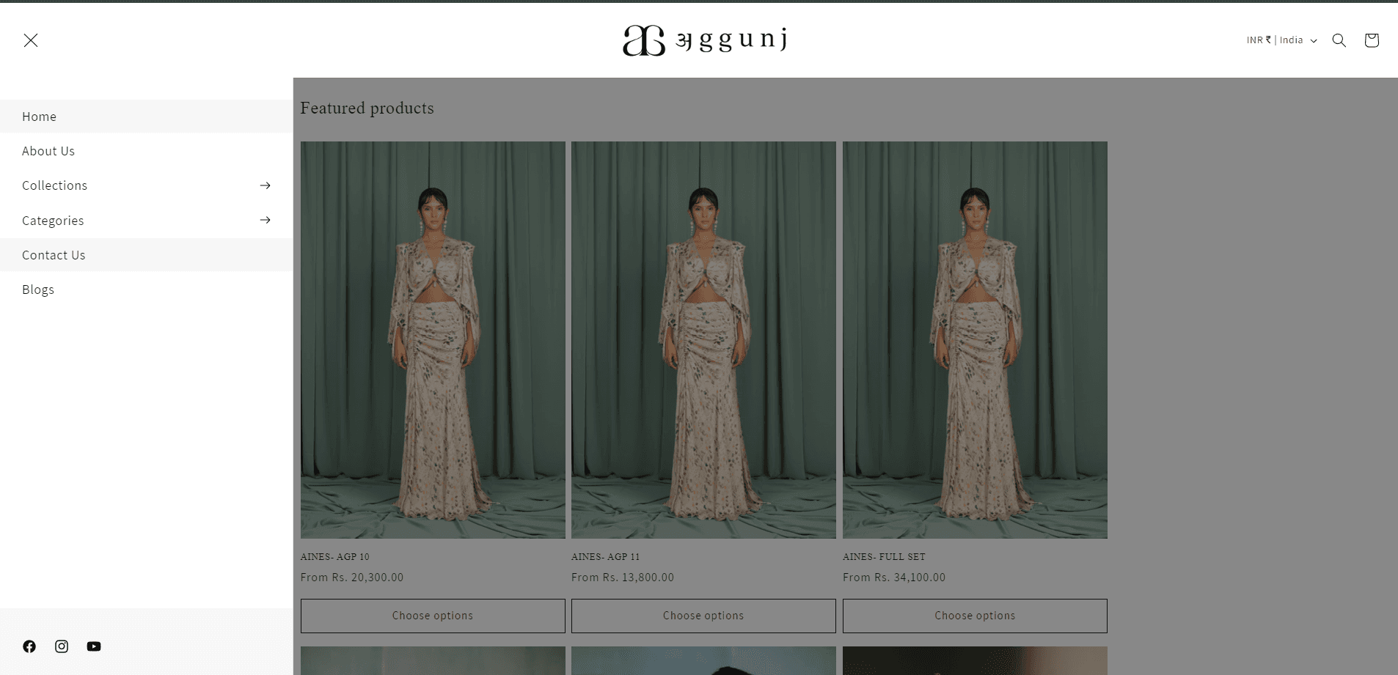1398x675 pixels.
Task: Open the shopping cart icon
Action: click(x=1371, y=40)
